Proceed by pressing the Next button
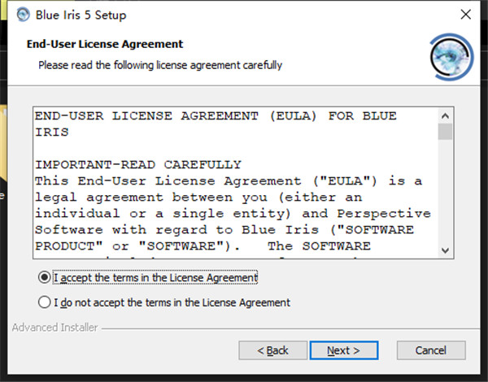This screenshot has width=488, height=382. pyautogui.click(x=344, y=350)
